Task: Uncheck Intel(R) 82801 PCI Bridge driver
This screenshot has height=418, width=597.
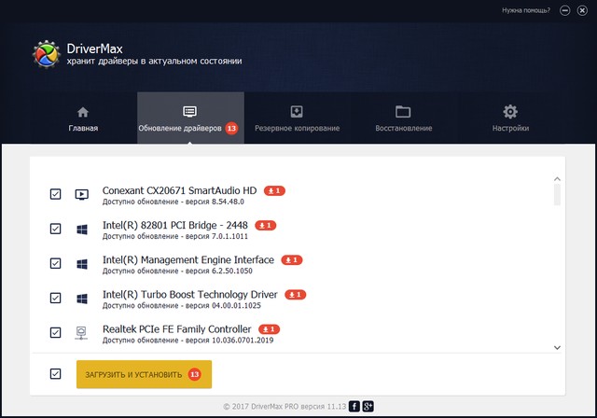Action: 56,229
